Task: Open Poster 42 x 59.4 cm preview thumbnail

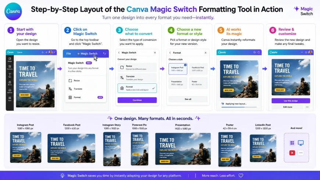Action: (x=230, y=149)
